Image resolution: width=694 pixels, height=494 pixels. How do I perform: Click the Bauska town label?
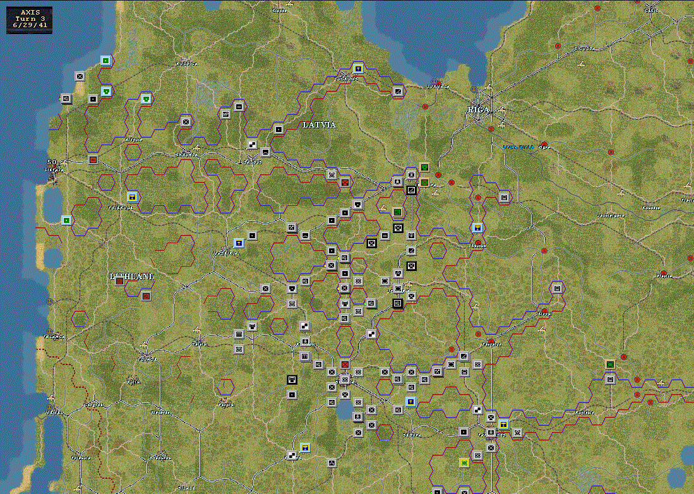pyautogui.click(x=479, y=245)
